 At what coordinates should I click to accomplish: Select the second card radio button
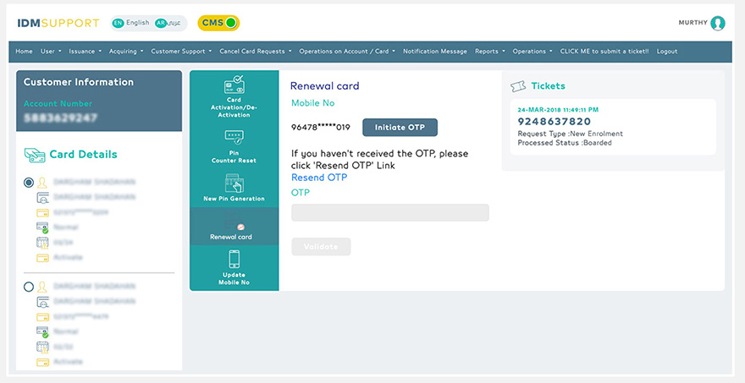point(30,287)
